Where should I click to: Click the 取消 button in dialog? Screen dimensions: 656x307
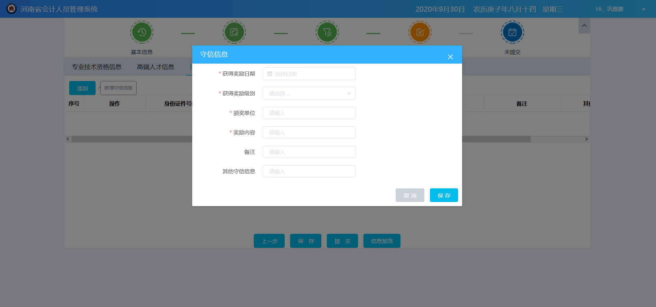click(410, 196)
